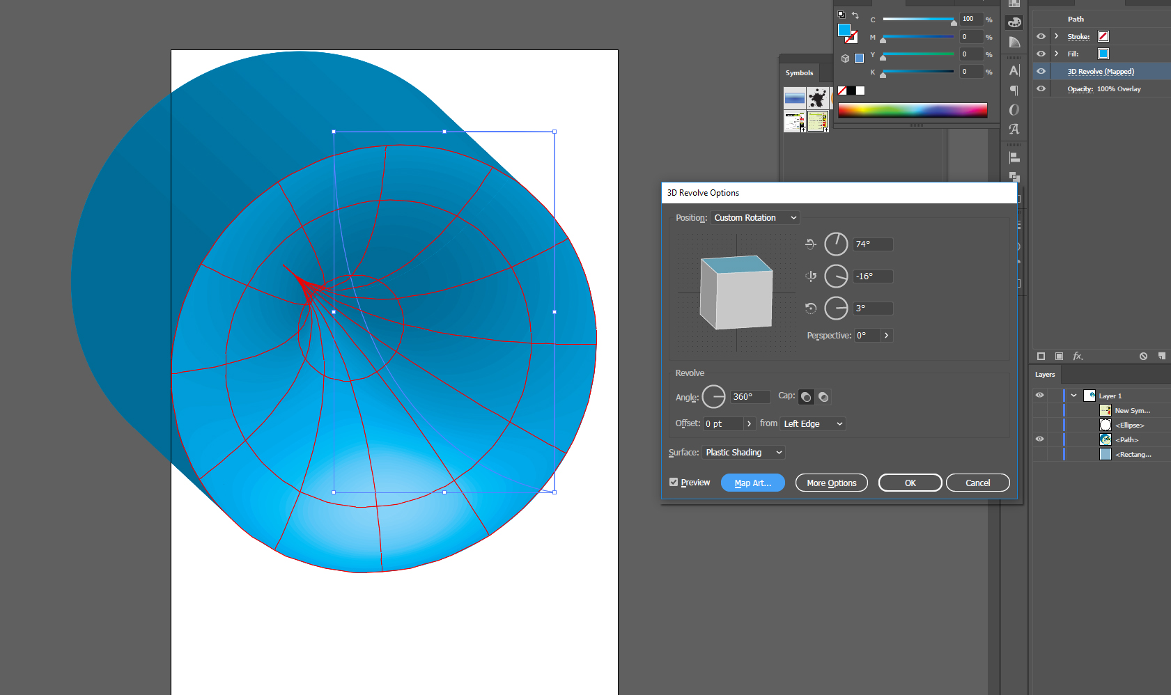
Task: Click the More Options button
Action: (x=831, y=483)
